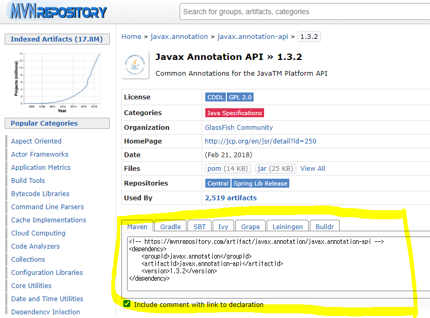The image size is (430, 318).
Task: Open the Central repository tag
Action: 218,183
